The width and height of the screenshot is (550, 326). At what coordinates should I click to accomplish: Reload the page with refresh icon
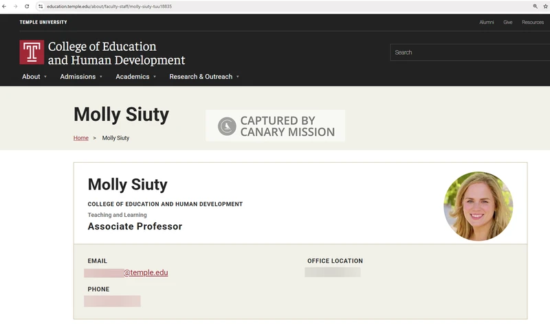27,6
